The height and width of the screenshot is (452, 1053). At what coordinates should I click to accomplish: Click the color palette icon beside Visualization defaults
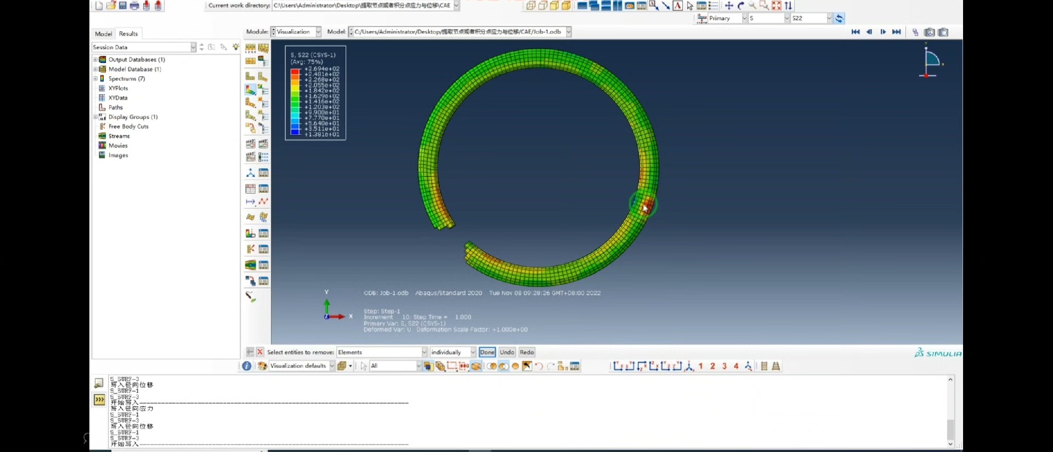[x=262, y=366]
